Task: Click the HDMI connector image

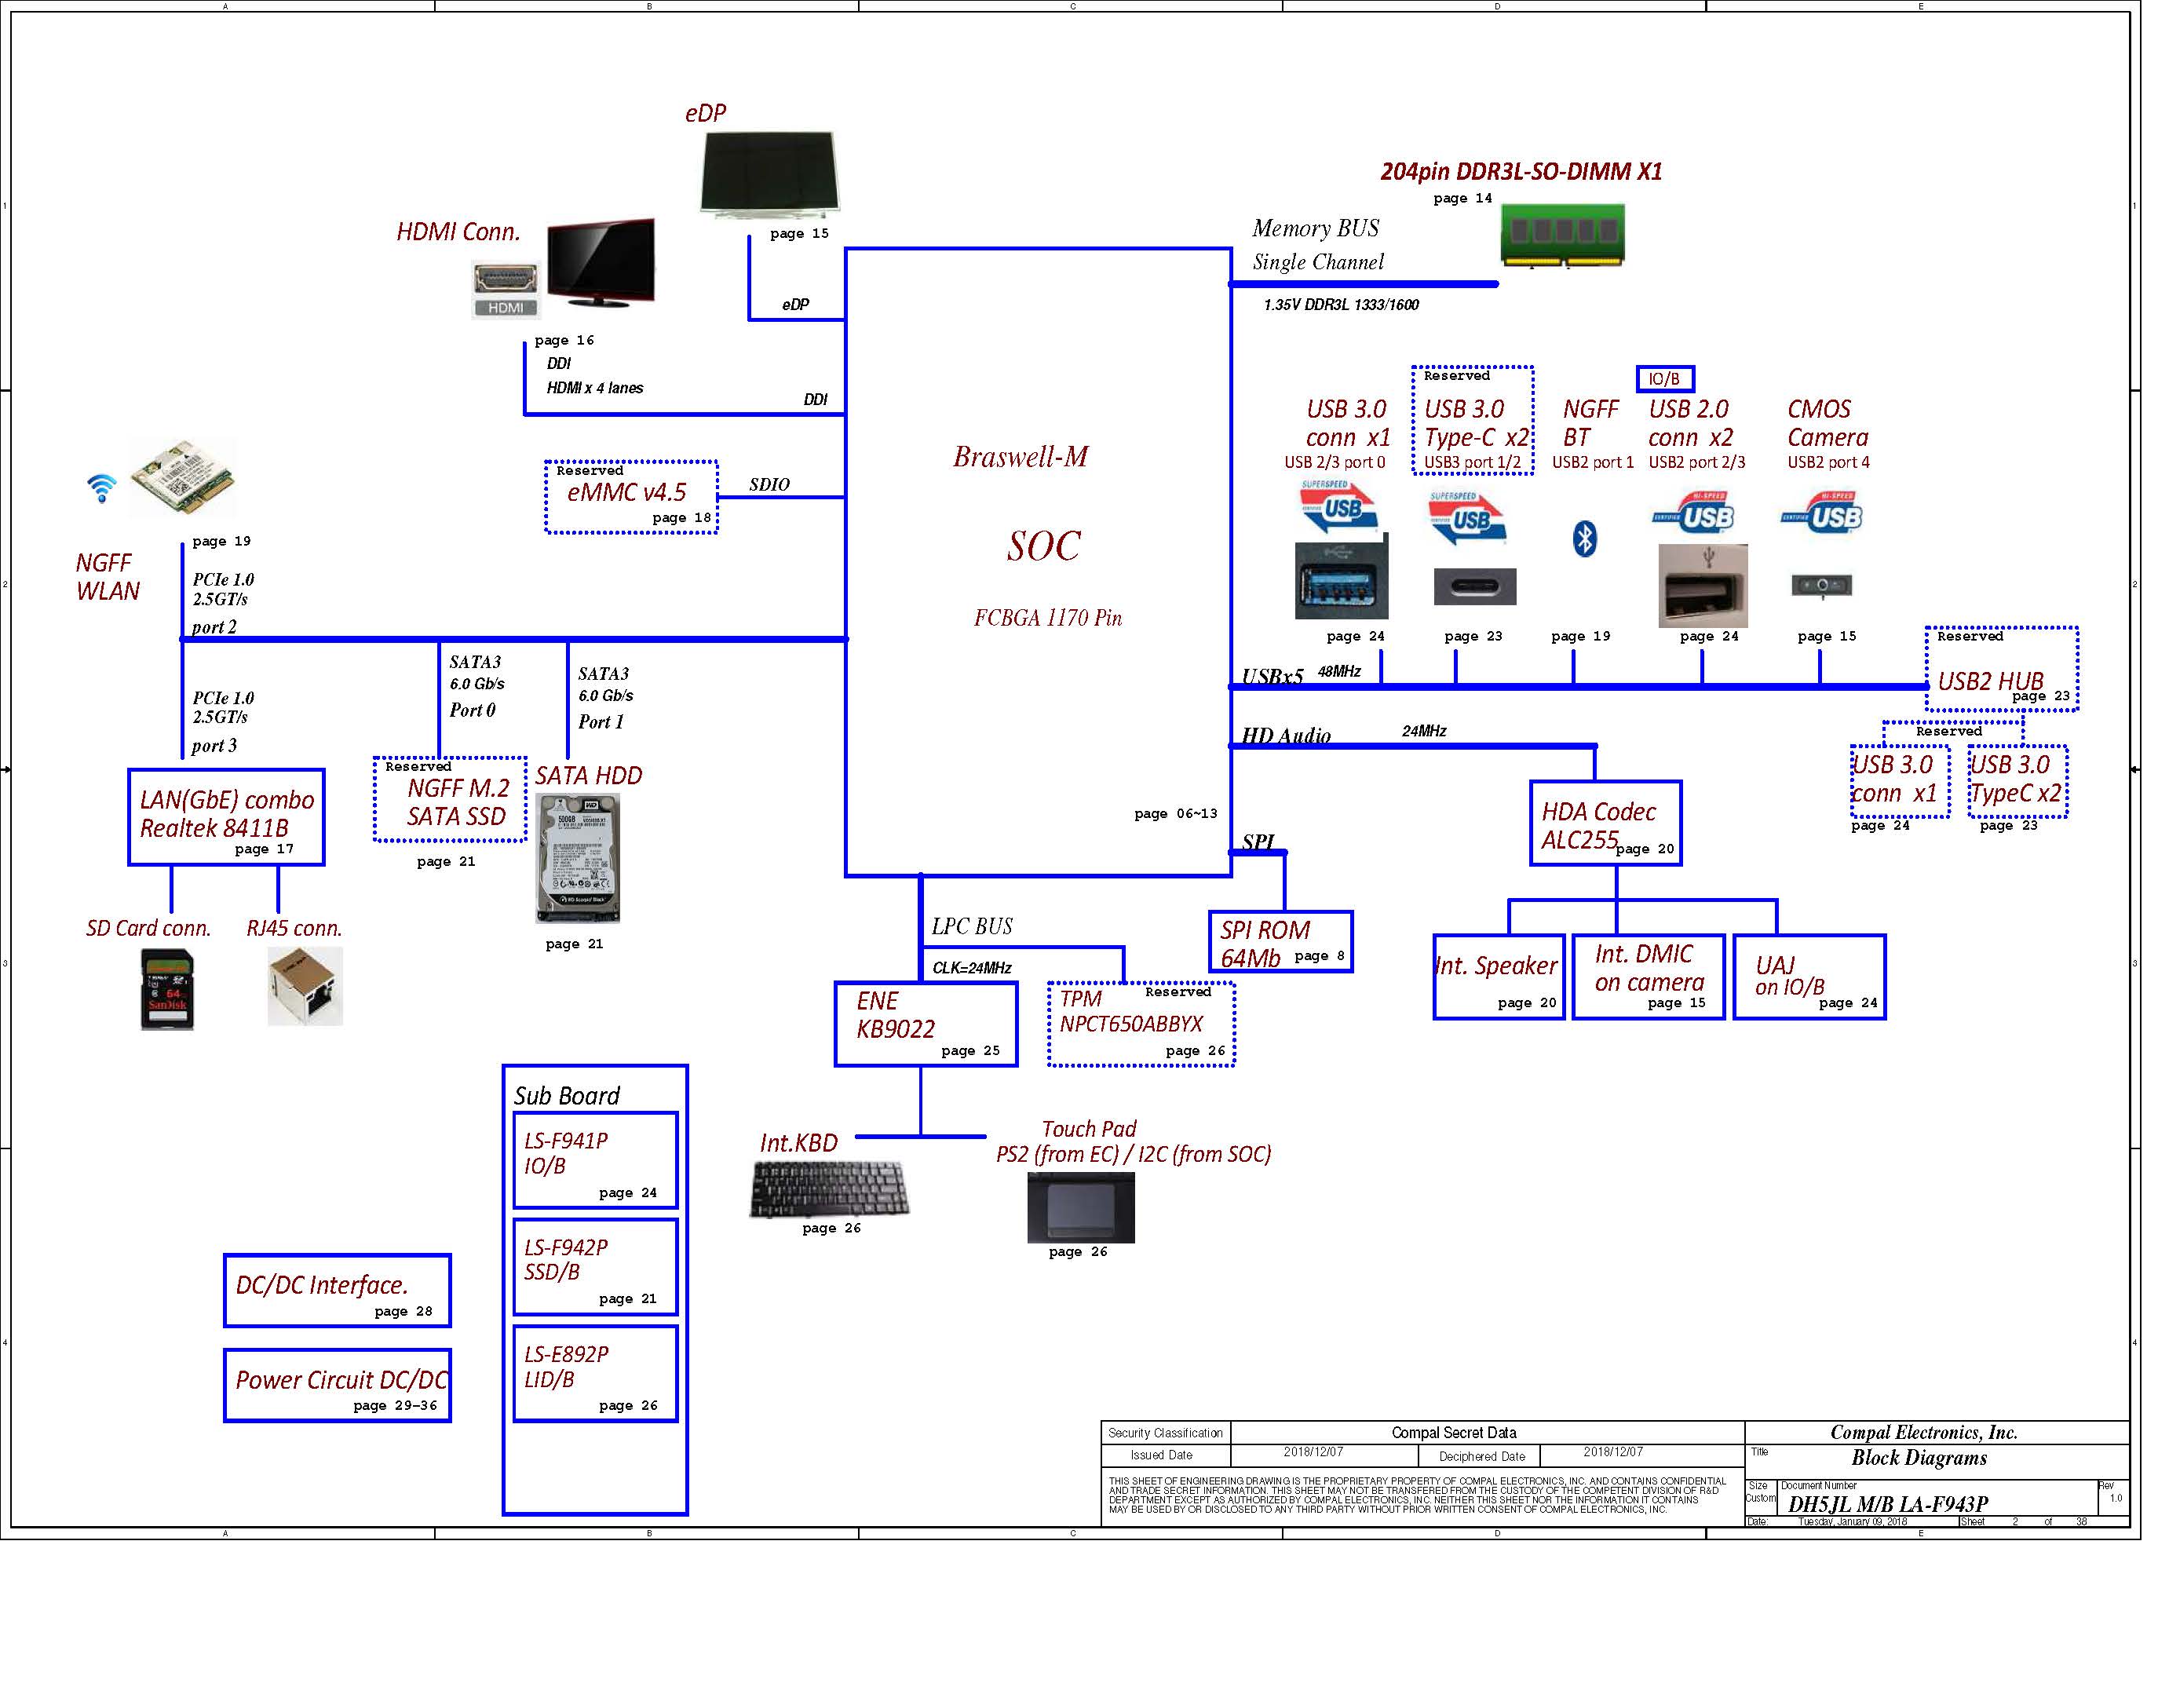Action: click(506, 290)
